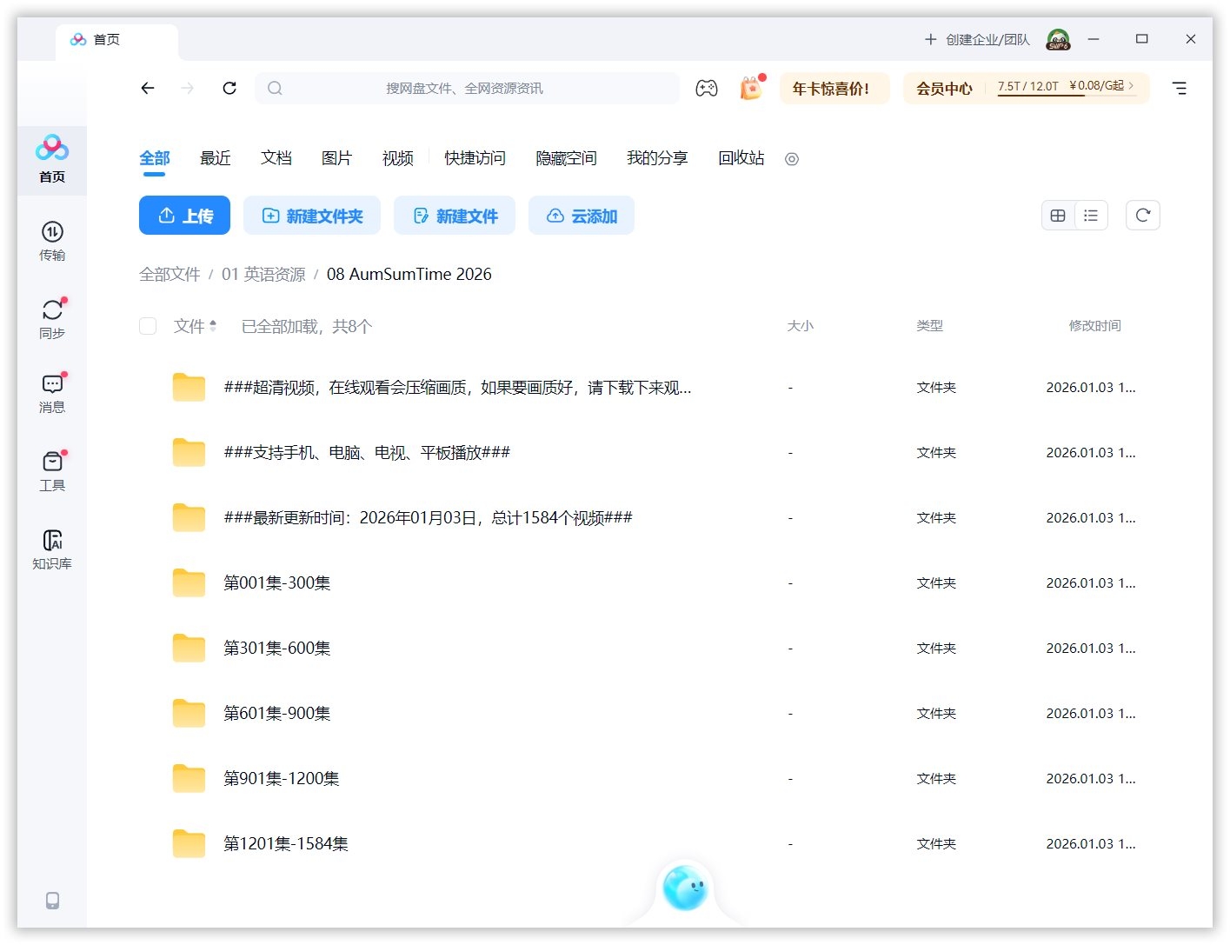This screenshot has height=945, width=1230.
Task: Open the filter menu icon at top right
Action: 1180,88
